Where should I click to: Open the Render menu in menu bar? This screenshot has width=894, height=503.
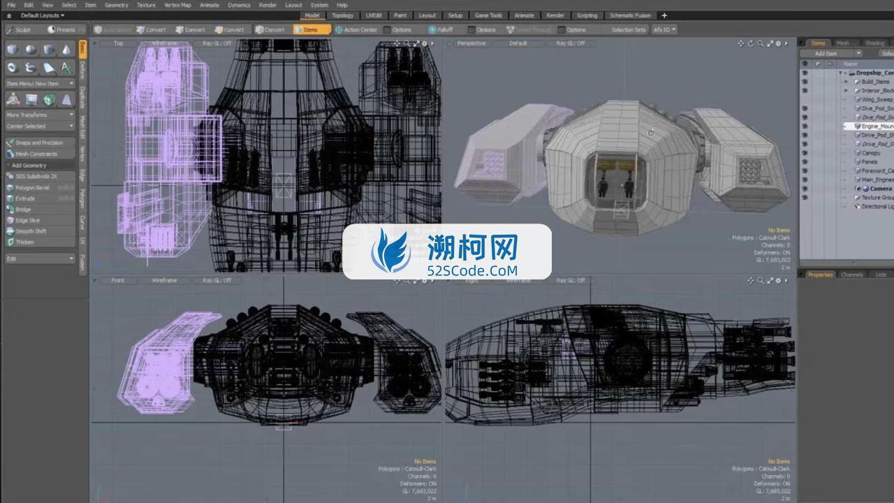[x=268, y=5]
